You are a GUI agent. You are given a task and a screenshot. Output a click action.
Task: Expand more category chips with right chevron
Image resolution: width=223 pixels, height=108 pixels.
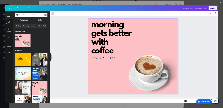(47, 26)
